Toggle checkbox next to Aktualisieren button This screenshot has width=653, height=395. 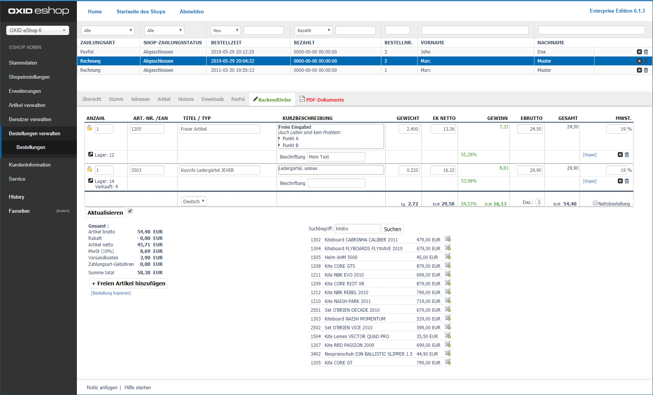[x=130, y=211]
